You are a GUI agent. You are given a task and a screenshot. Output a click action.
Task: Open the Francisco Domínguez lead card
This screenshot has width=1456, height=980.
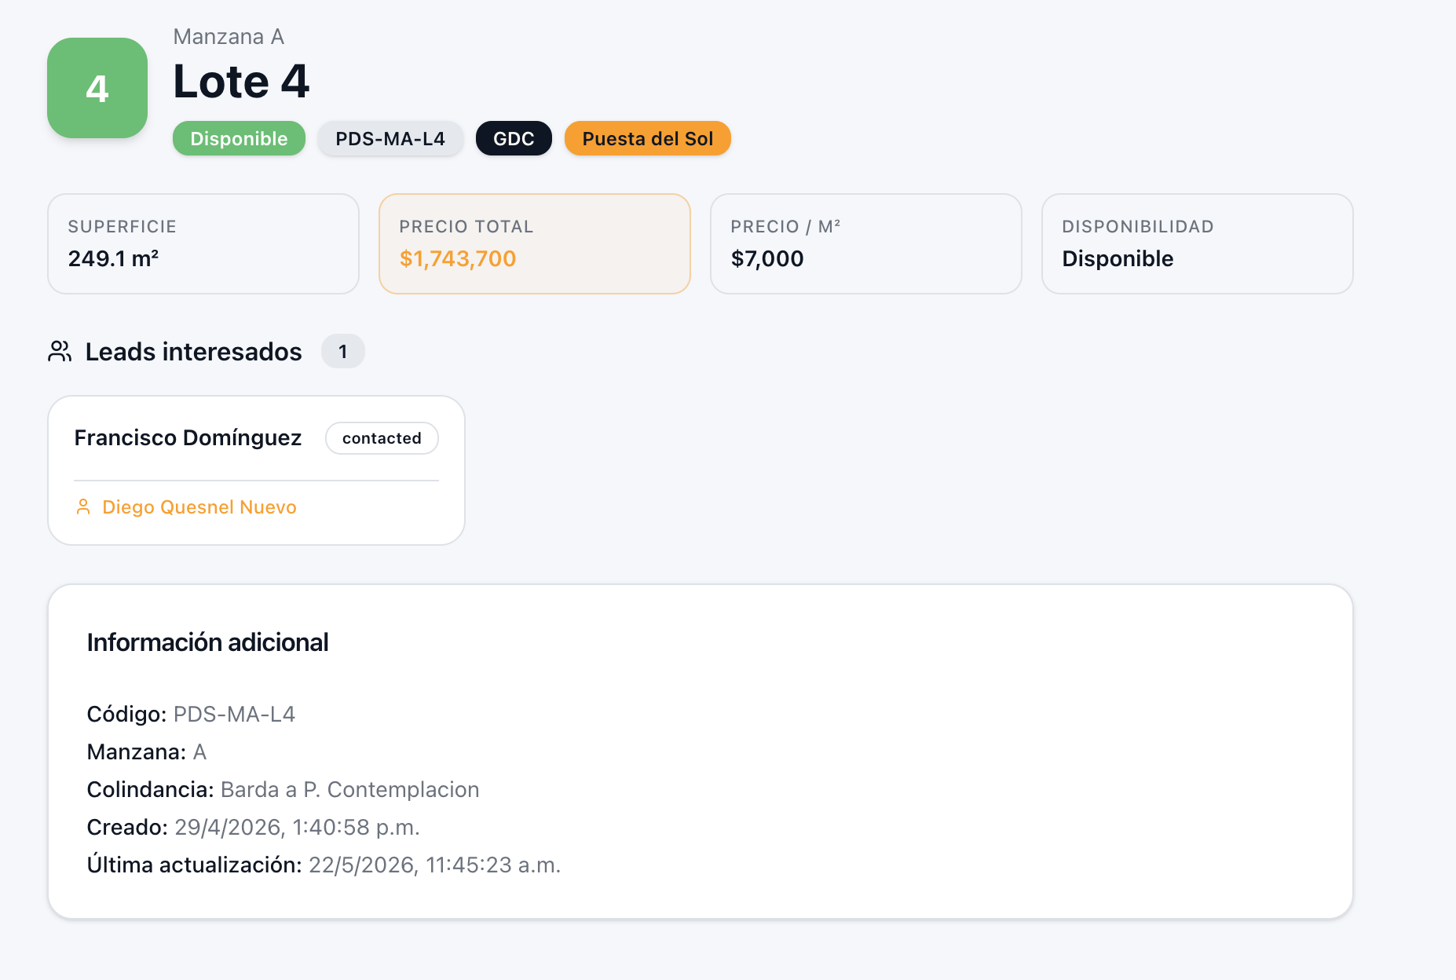(256, 470)
